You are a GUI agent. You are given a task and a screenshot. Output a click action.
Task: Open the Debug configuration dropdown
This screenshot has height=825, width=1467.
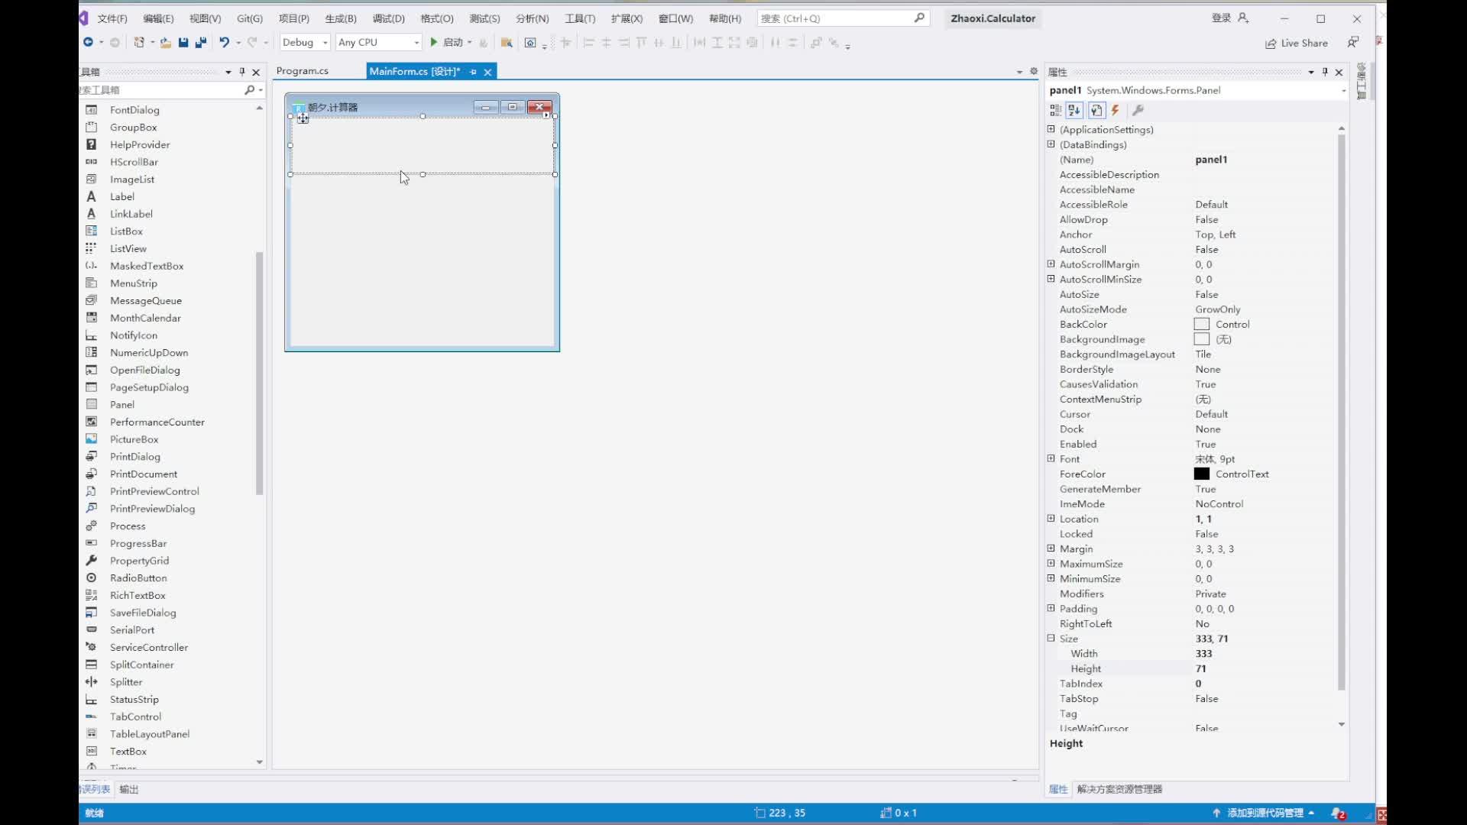click(x=325, y=43)
